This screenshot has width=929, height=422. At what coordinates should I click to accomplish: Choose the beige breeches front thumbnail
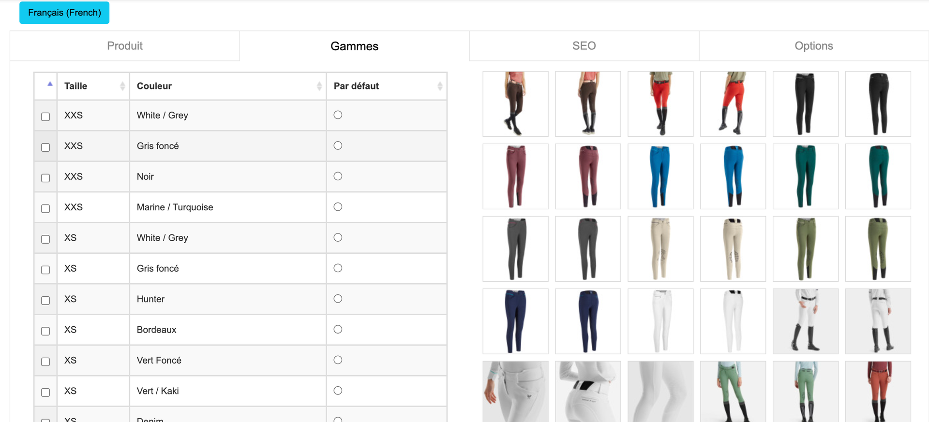click(660, 249)
